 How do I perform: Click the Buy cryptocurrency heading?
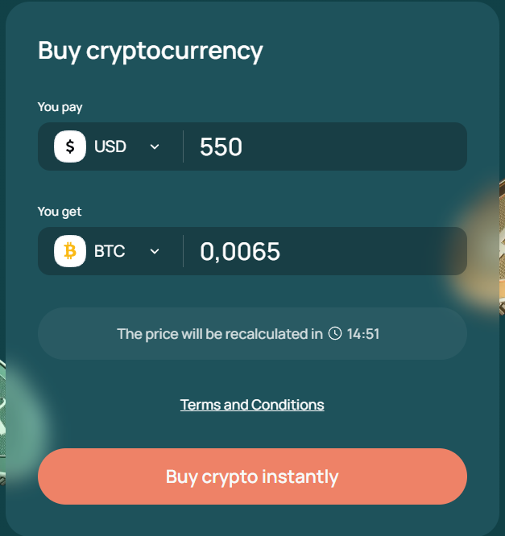point(151,51)
